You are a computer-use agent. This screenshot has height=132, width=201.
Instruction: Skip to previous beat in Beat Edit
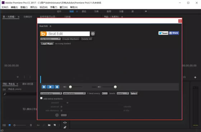pyautogui.click(x=44, y=87)
